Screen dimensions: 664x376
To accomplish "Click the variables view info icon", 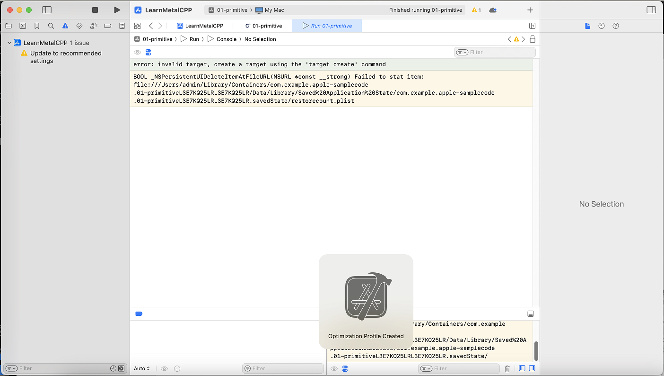I will 177,368.
